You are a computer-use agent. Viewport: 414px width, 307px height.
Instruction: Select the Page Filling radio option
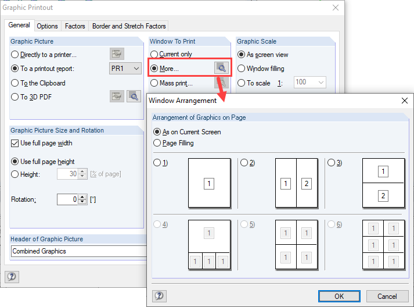point(157,143)
